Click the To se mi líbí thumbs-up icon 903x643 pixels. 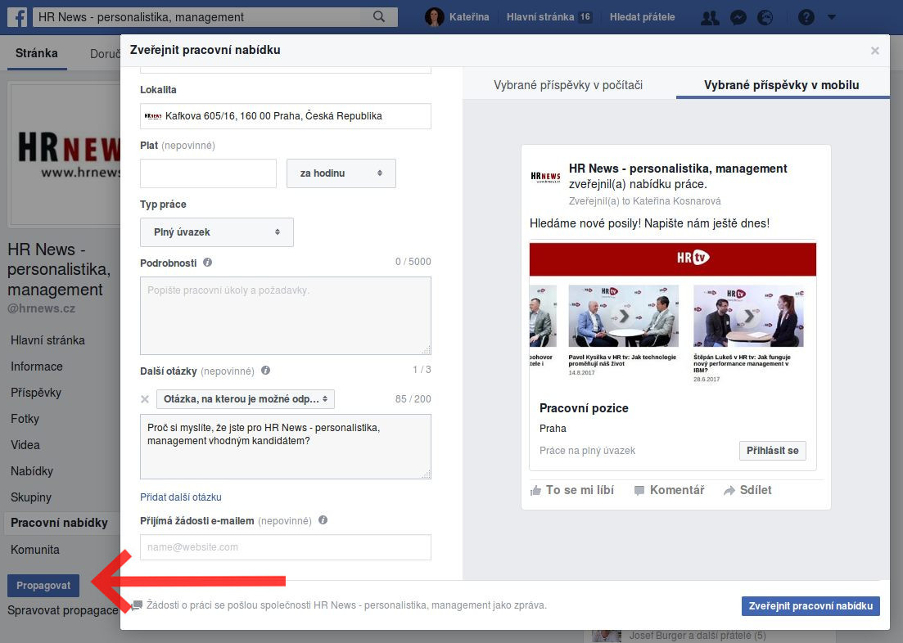(x=535, y=491)
